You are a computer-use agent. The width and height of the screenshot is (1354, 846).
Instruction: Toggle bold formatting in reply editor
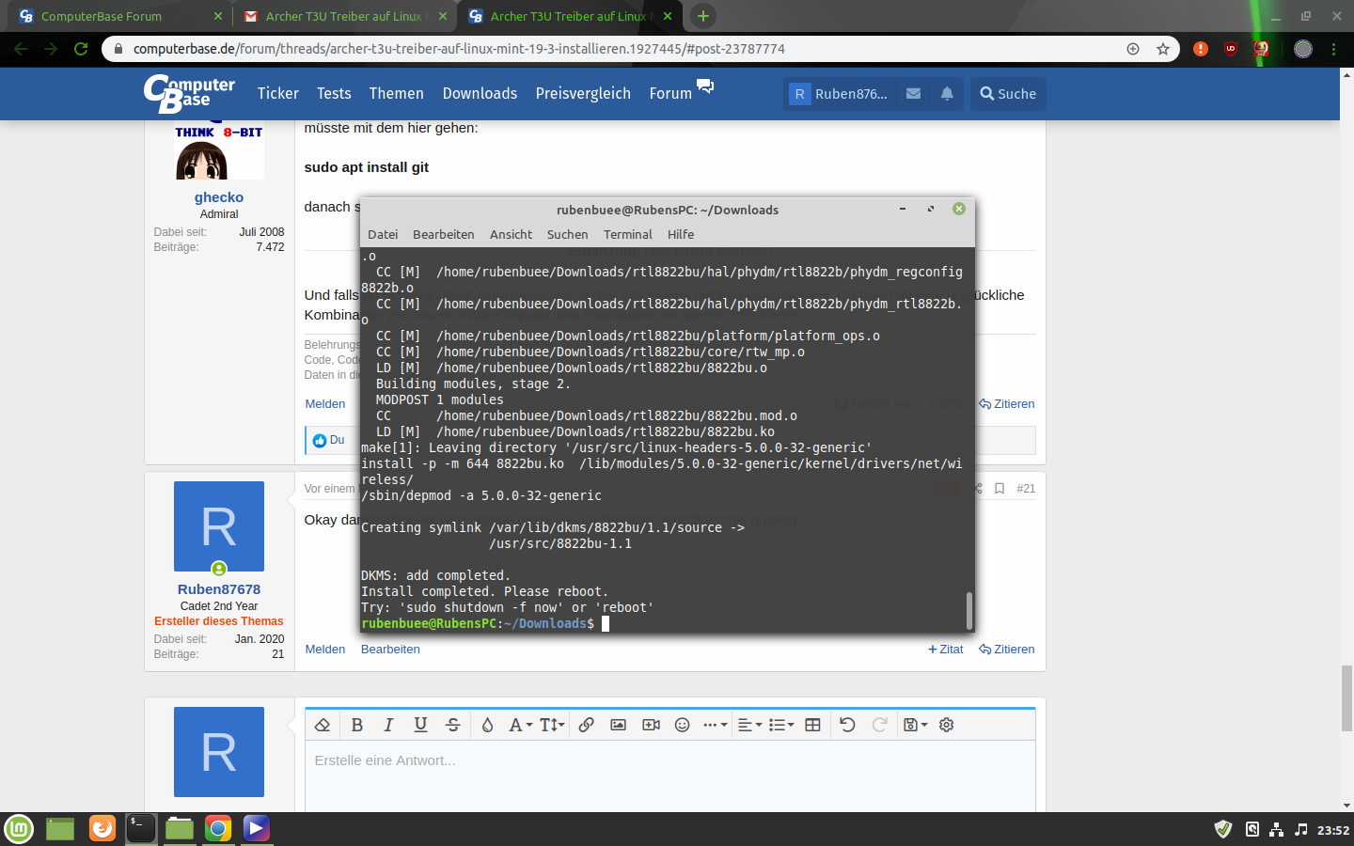[356, 725]
